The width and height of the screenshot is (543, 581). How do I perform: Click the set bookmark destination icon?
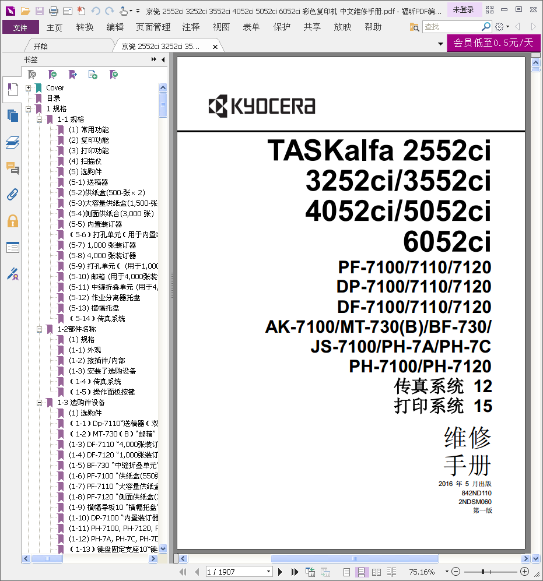click(73, 75)
